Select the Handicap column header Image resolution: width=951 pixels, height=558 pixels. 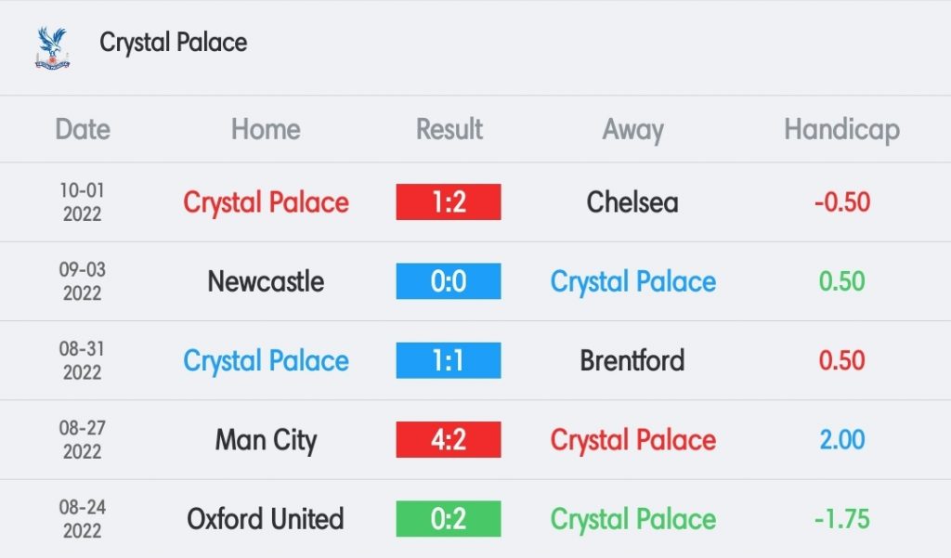tap(841, 130)
